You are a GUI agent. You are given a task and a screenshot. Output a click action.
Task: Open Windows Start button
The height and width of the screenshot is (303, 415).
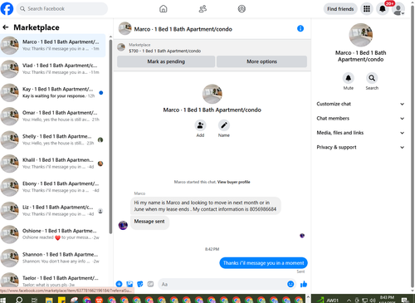tap(3, 300)
